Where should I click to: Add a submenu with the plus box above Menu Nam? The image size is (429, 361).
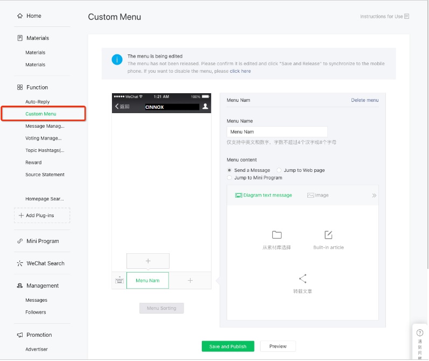tap(148, 261)
